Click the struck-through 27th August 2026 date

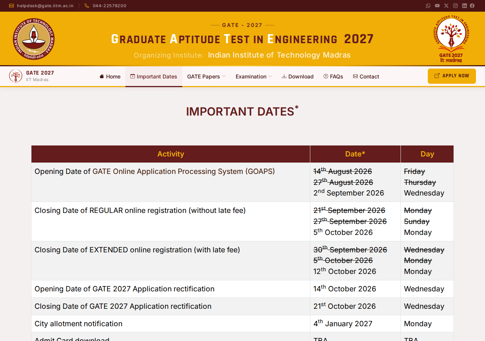[343, 182]
